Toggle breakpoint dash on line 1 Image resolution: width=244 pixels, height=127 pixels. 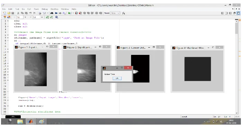(x=8, y=21)
